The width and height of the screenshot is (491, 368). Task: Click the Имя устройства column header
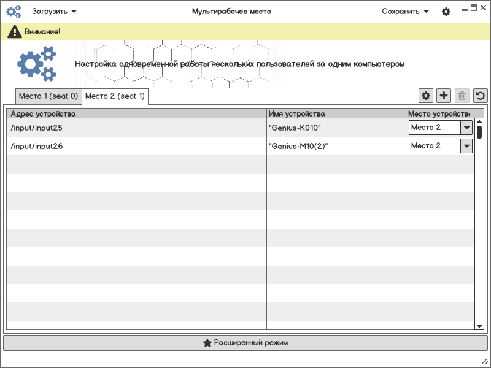336,113
